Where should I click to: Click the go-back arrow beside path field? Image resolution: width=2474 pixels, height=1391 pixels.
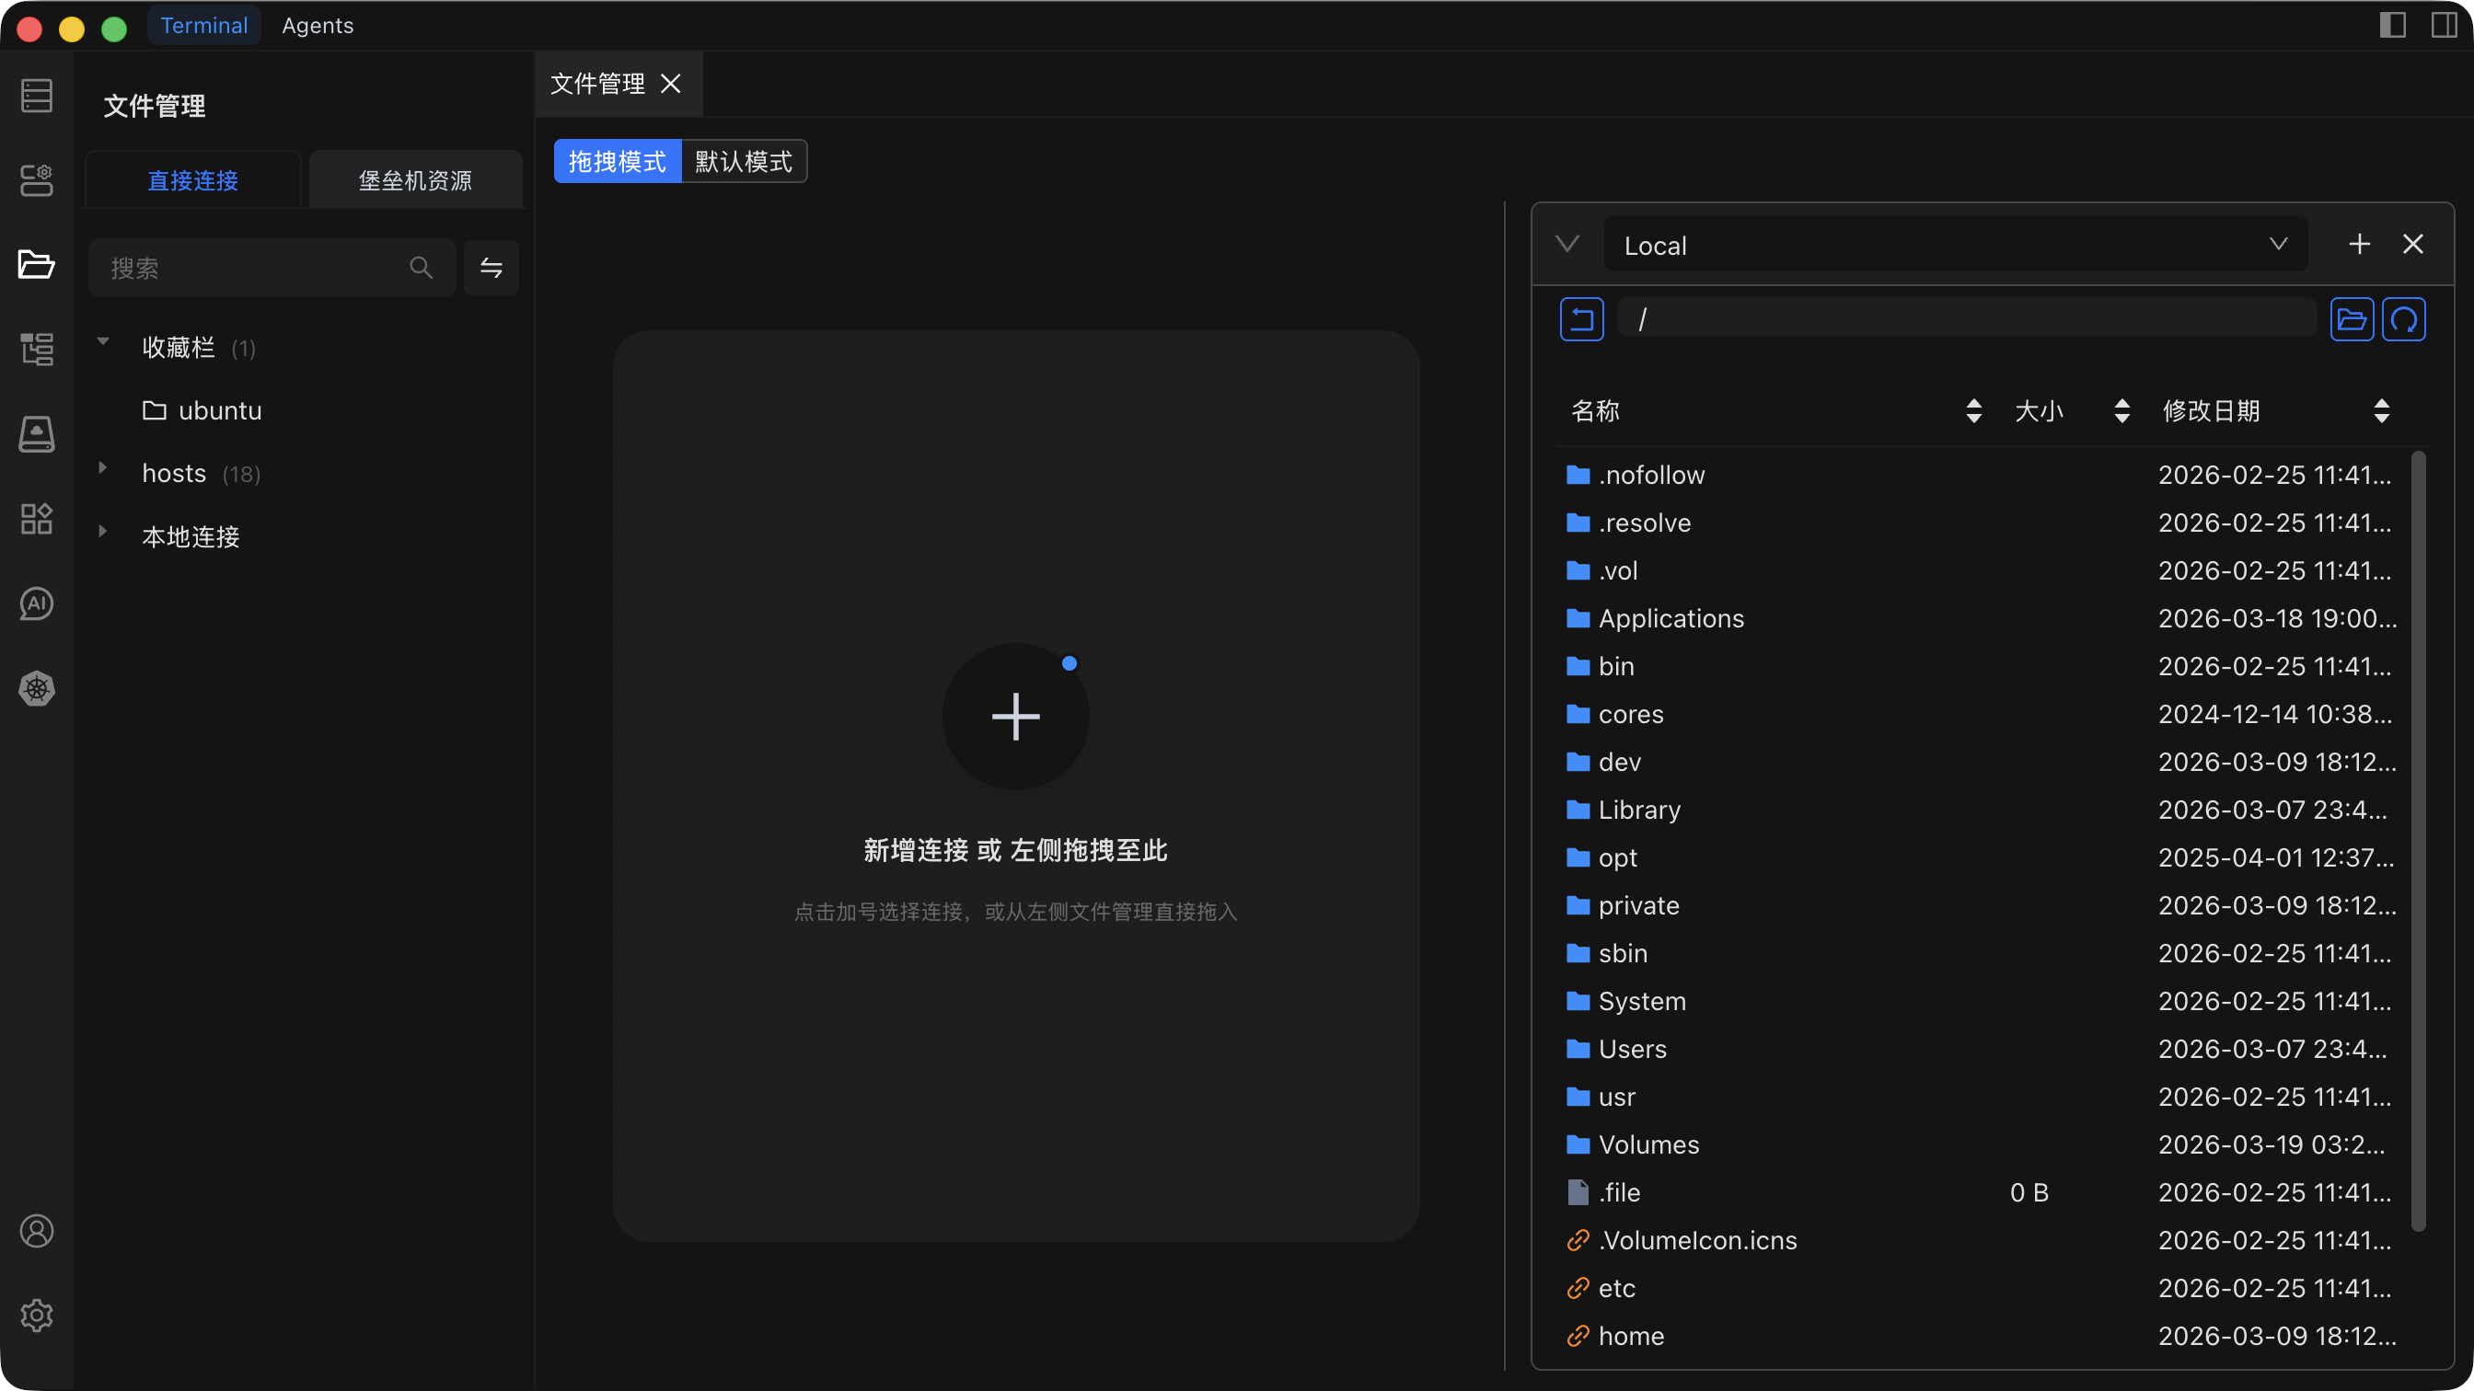coord(1581,319)
